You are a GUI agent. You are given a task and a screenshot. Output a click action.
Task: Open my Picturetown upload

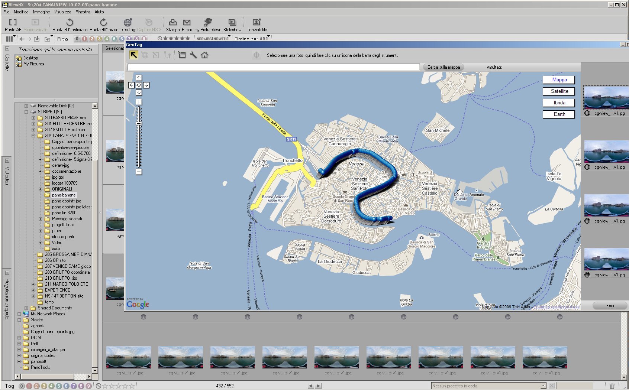[x=208, y=23]
